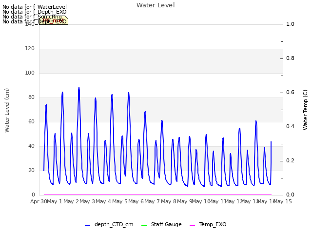The image size is (312, 234).
Task: Click the 100 tick label on left axis
Action: click(x=30, y=73)
